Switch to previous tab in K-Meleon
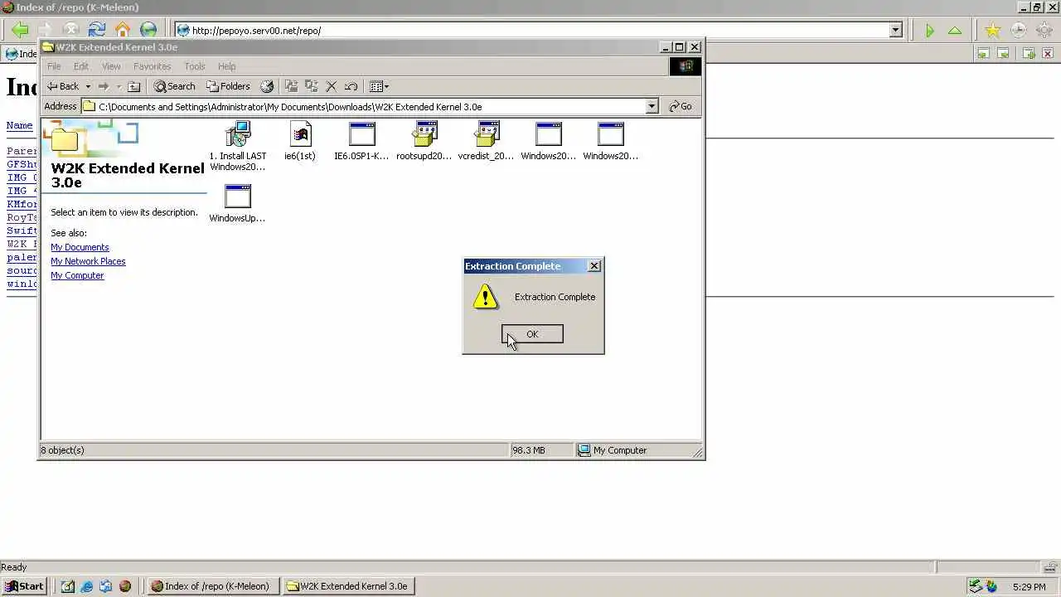This screenshot has width=1061, height=597. point(983,54)
